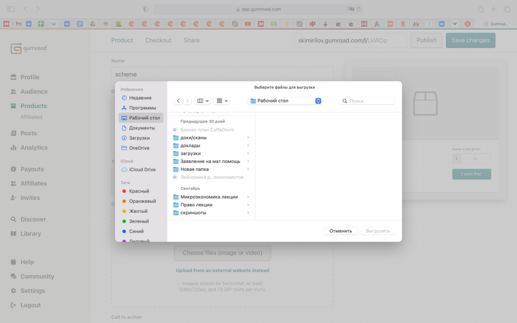Screen dimensions: 517x323
Task: Add a new tab with plus icon
Action: [x=493, y=9]
